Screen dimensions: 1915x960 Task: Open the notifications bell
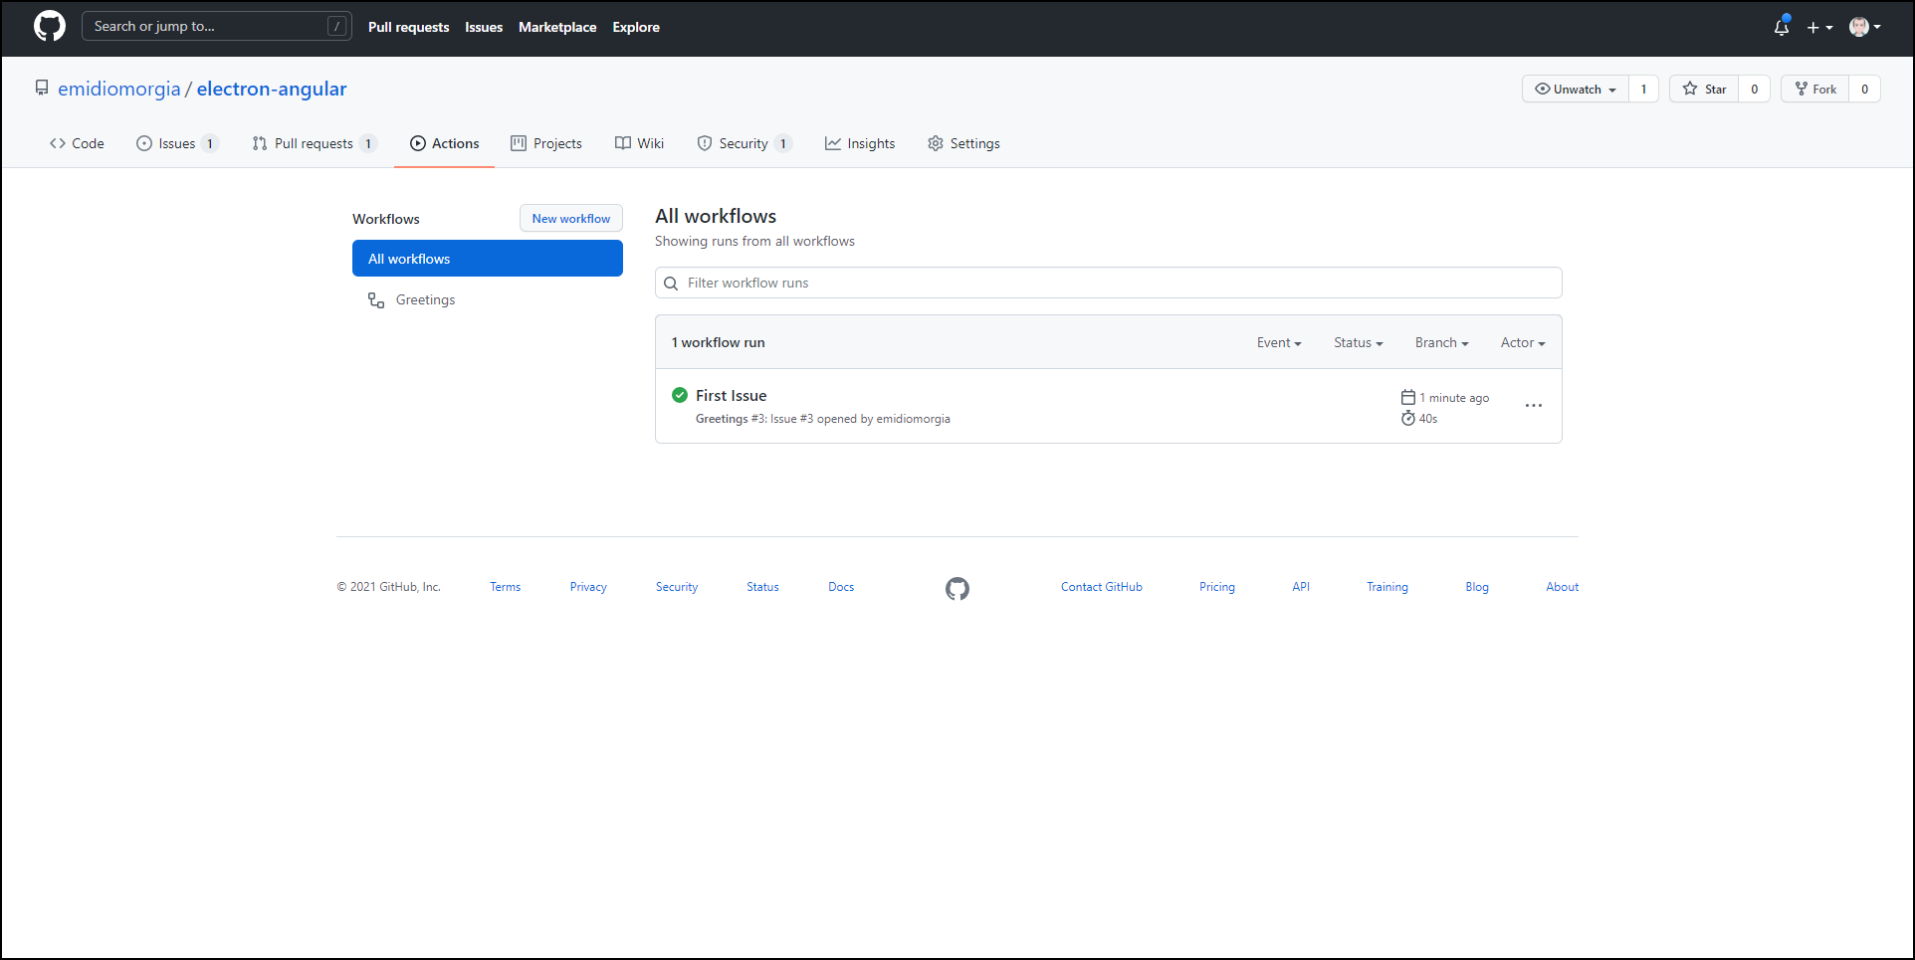[x=1781, y=28]
